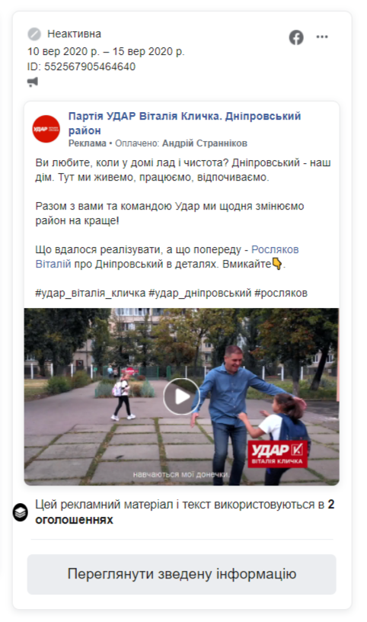Open the red УДАР page avatar

click(46, 129)
